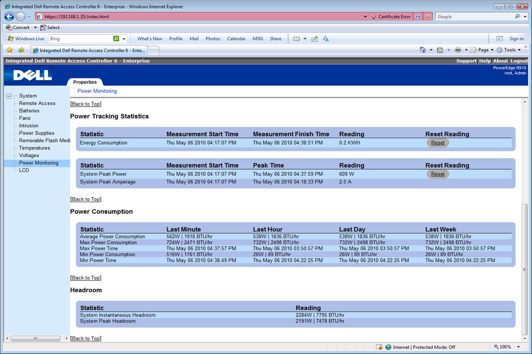Collapse the System tree node
Screen dimensions: 532x354
click(x=9, y=96)
